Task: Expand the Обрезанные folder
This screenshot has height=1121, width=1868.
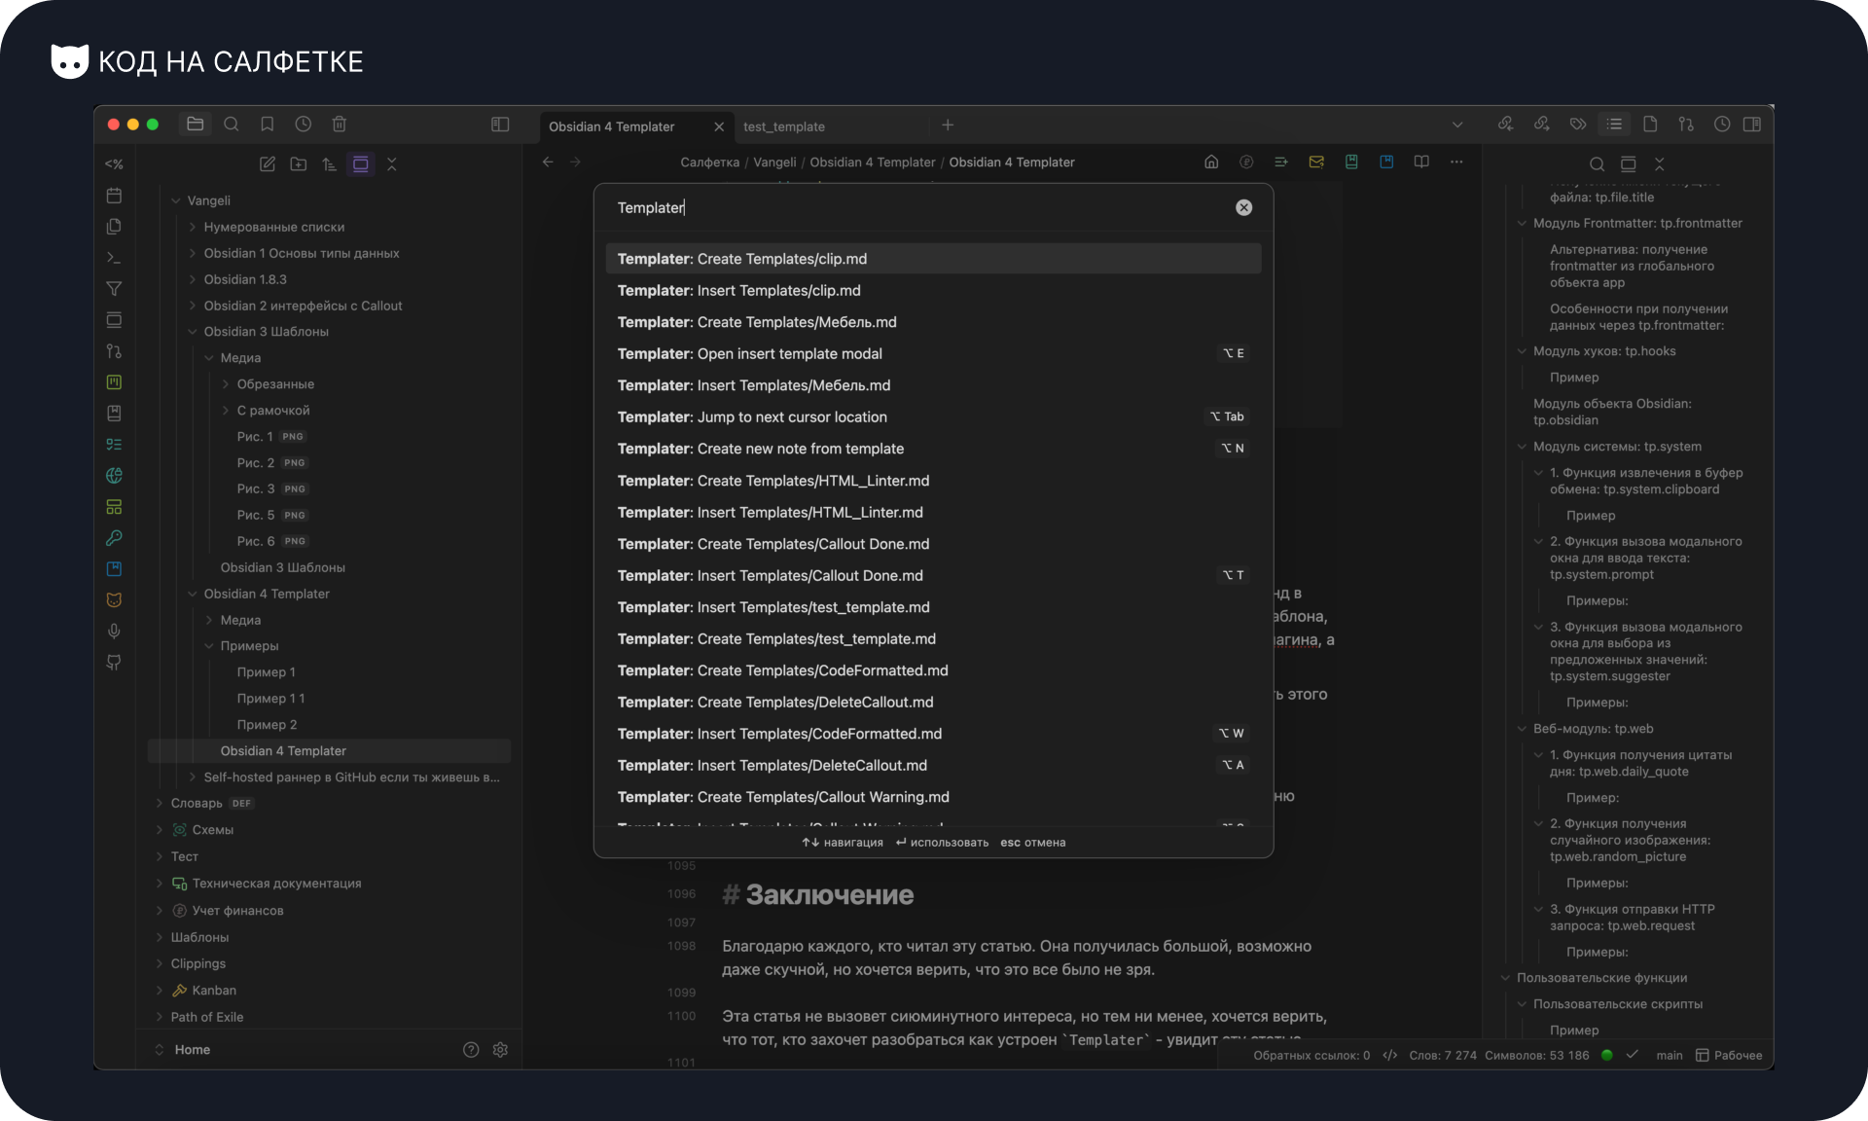Action: point(226,384)
